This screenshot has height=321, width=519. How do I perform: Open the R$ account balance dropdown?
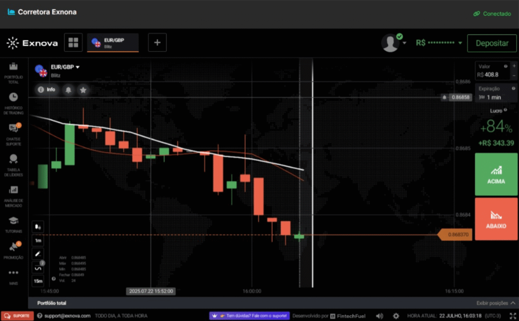pyautogui.click(x=439, y=43)
